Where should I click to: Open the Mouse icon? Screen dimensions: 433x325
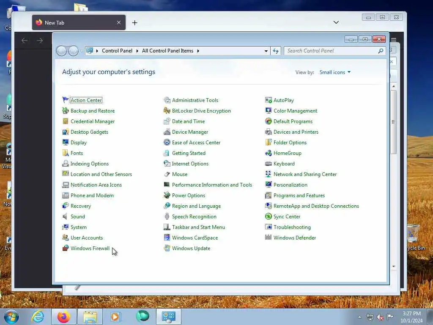pyautogui.click(x=167, y=174)
